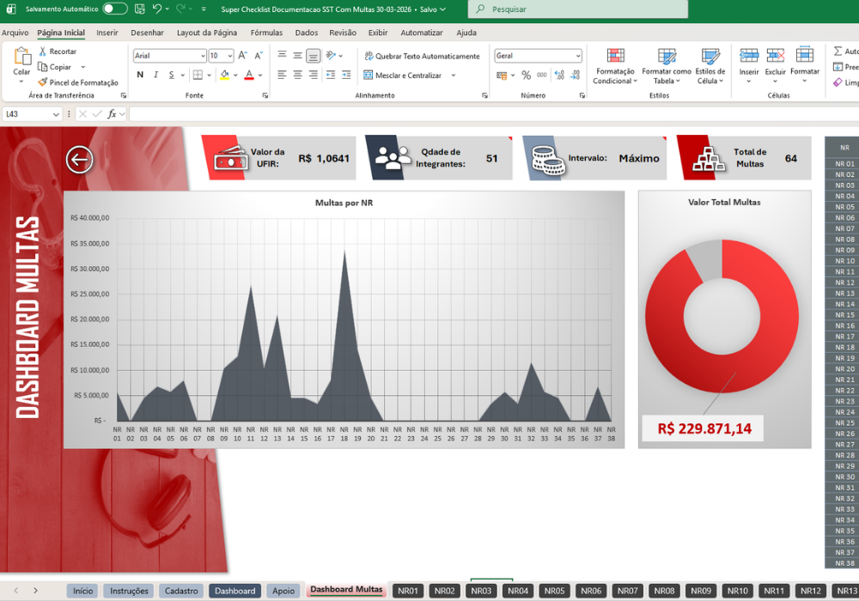Apply the yellow fill color
859x601 pixels.
(x=224, y=75)
